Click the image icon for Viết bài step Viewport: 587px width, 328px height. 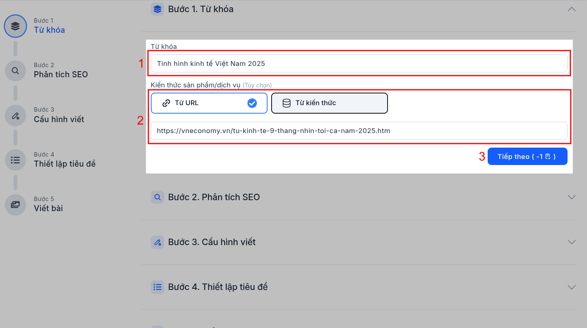click(x=15, y=205)
